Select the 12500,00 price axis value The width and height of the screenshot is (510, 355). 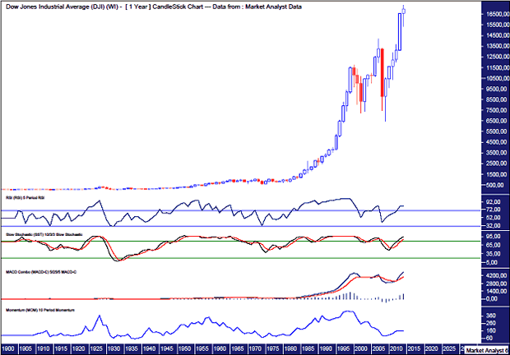[x=498, y=57]
